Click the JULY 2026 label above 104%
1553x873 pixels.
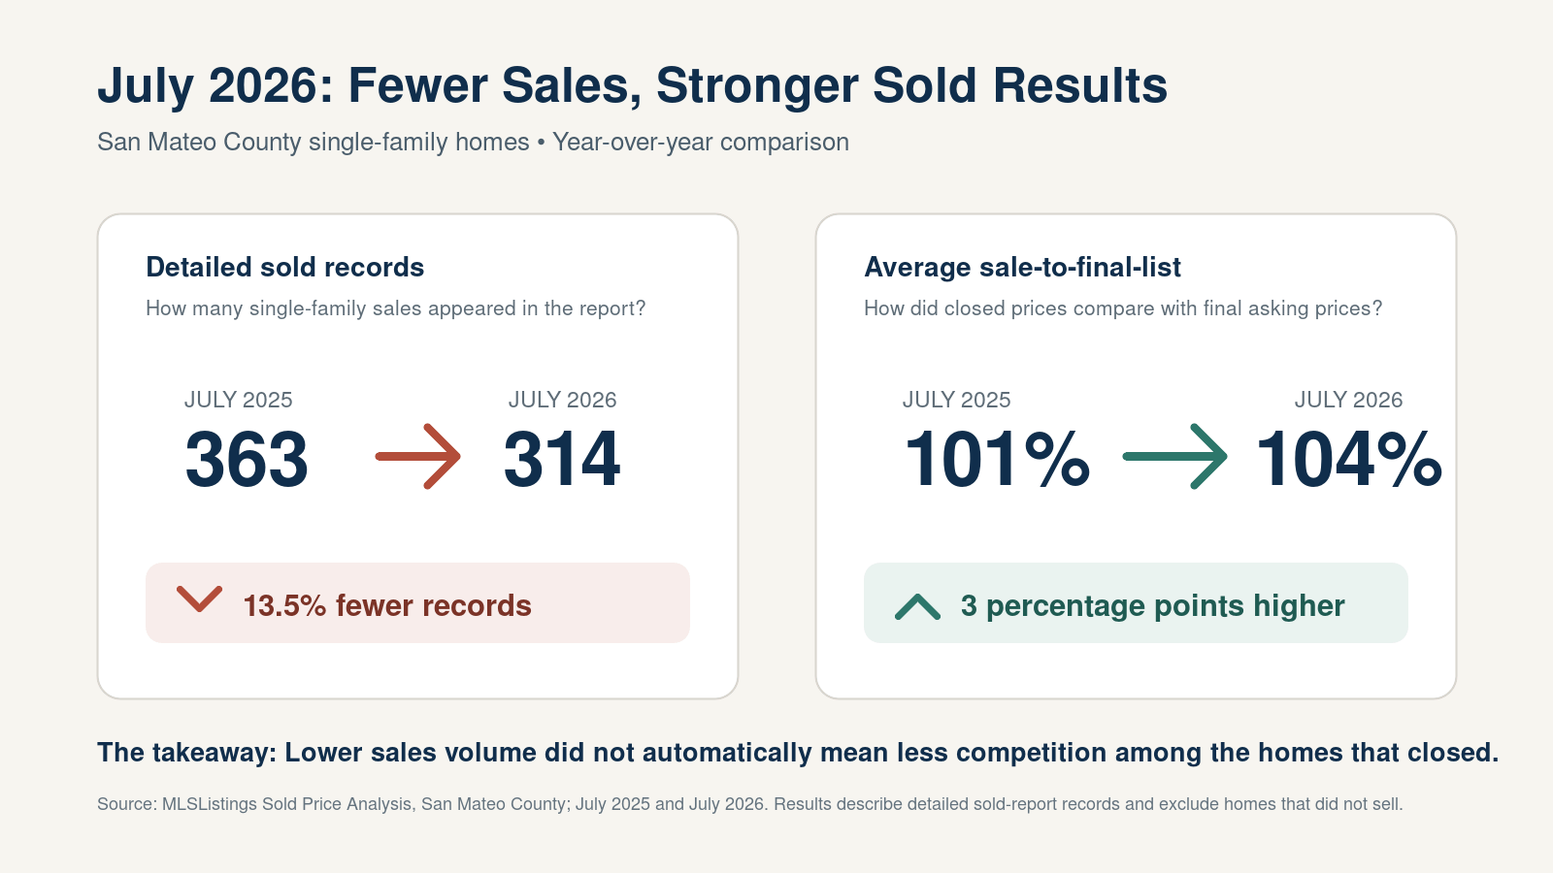pyautogui.click(x=1348, y=400)
